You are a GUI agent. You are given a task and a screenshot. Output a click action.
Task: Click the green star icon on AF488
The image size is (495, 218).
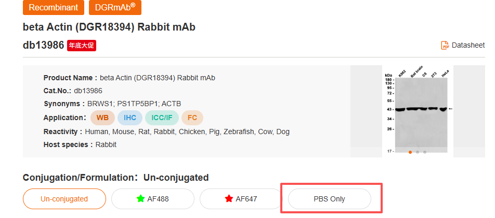140,199
